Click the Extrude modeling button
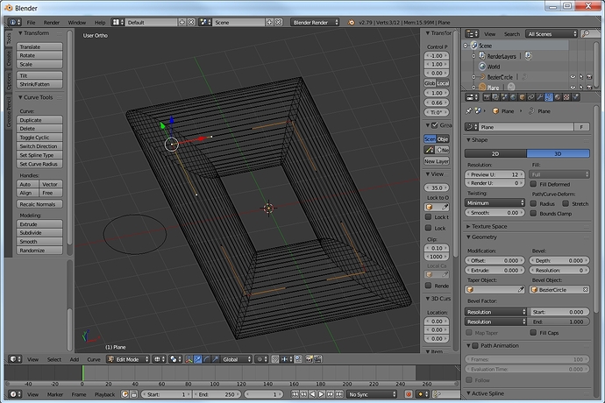Image resolution: width=605 pixels, height=403 pixels. pos(39,224)
